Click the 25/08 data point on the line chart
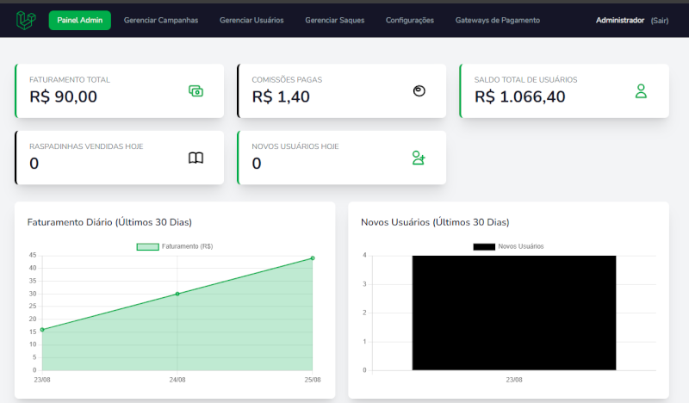 point(313,258)
